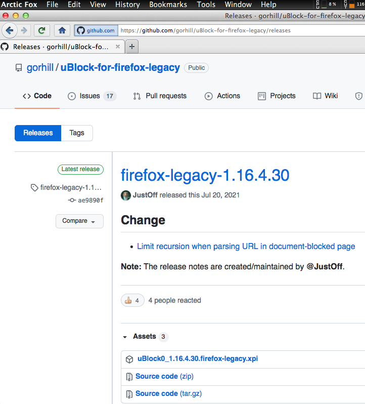The image size is (365, 404).
Task: Open 'Limit recursion when parsing URL' commit link
Action: 246,247
